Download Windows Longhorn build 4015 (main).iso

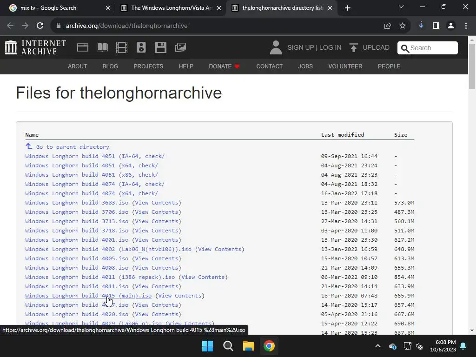[x=88, y=296]
